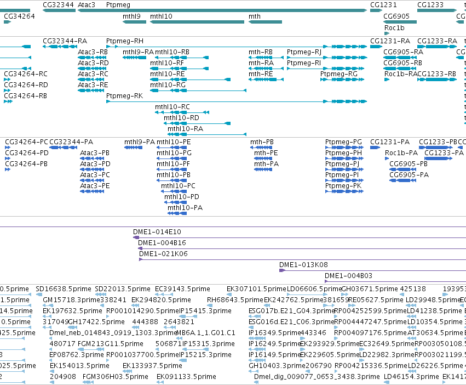Viewport: 466px width, 385px height.
Task: Select BAC clone DME1-021K06
Action: pos(163,254)
